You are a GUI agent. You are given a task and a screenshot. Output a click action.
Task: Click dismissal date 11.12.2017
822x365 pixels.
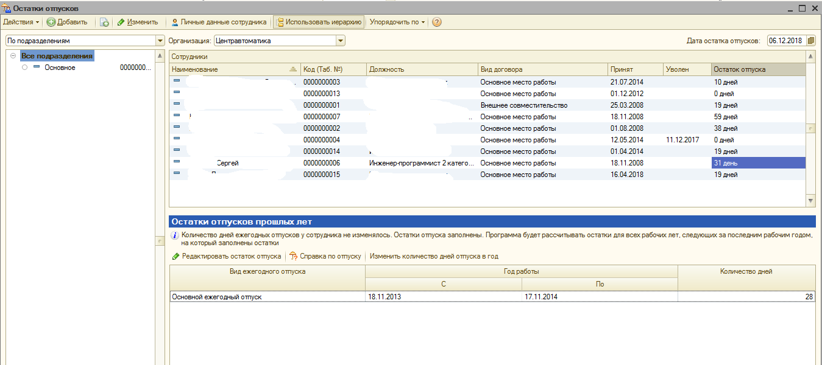pyautogui.click(x=687, y=140)
